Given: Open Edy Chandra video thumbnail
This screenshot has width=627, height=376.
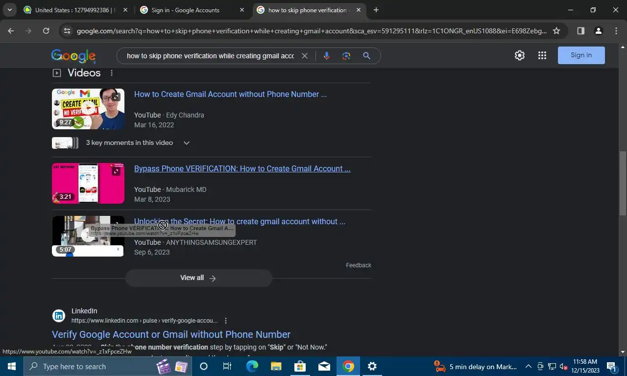Looking at the screenshot, I should point(88,109).
